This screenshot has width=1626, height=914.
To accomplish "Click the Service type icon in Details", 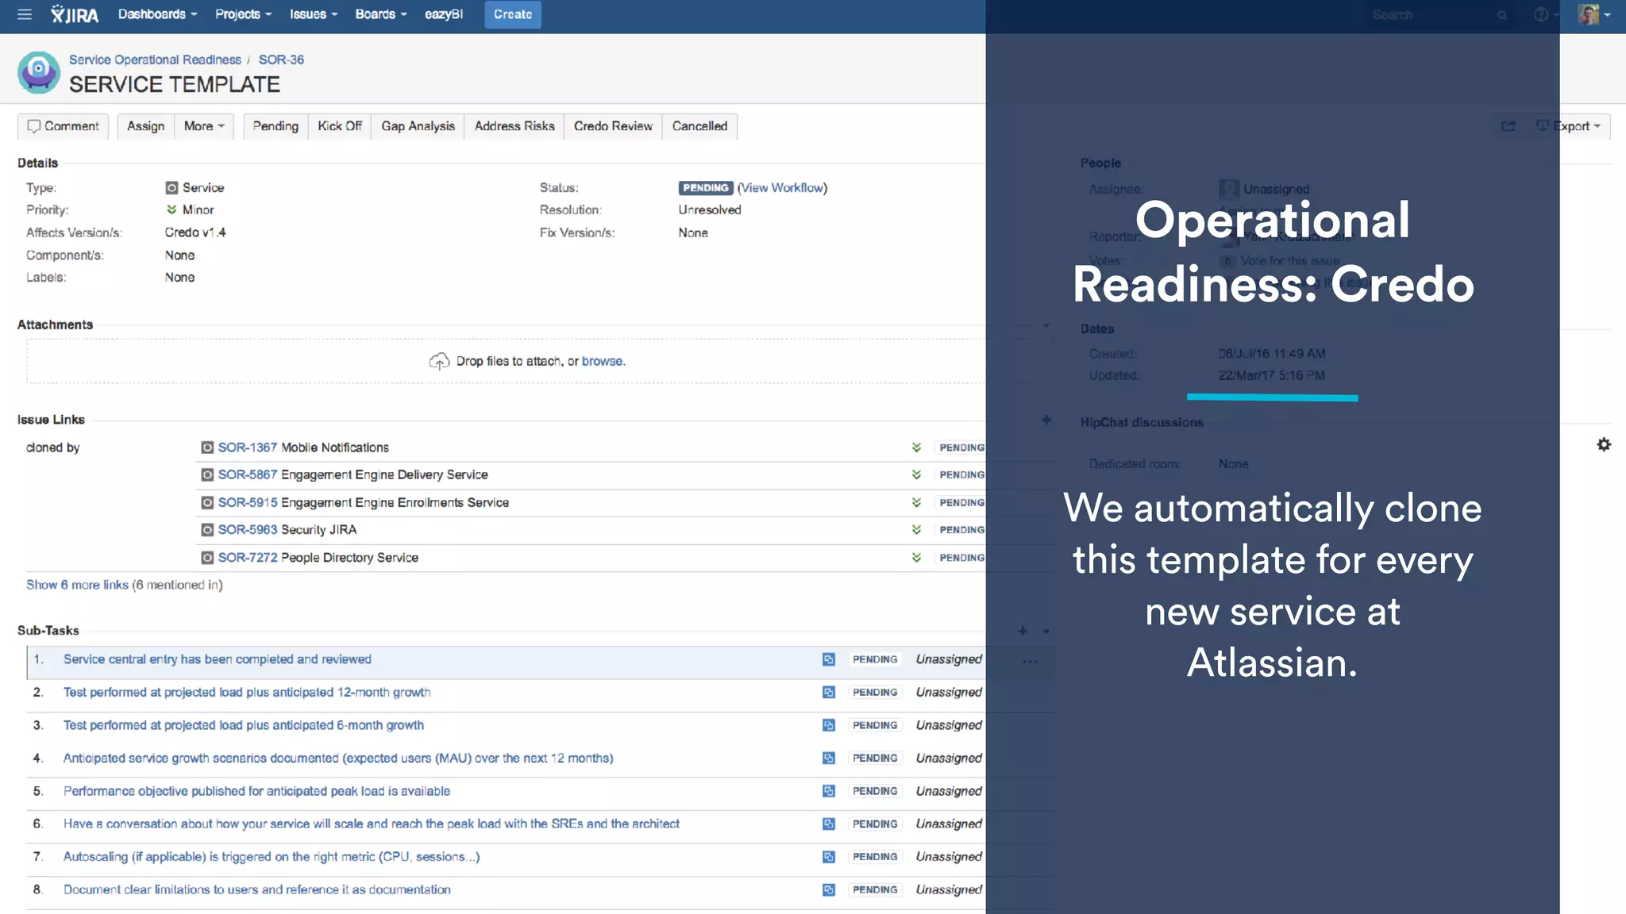I will [x=171, y=188].
